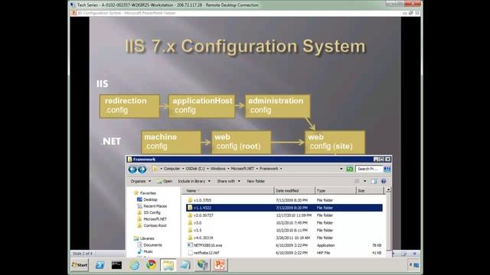
Task: Select Libraries in navigation pane
Action: (147, 238)
